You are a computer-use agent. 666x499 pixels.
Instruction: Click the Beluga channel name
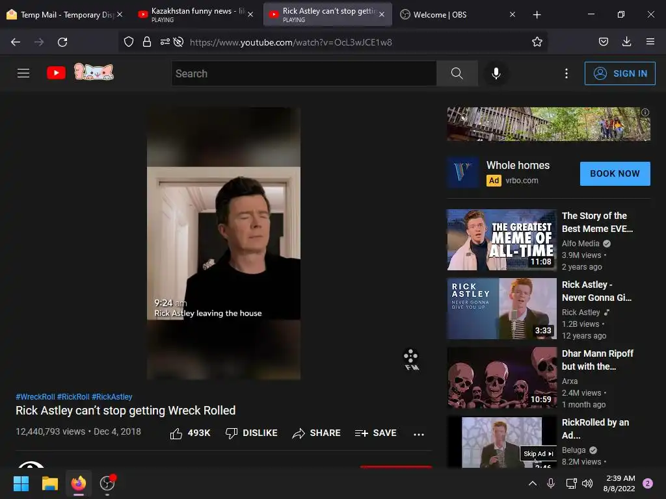click(574, 450)
